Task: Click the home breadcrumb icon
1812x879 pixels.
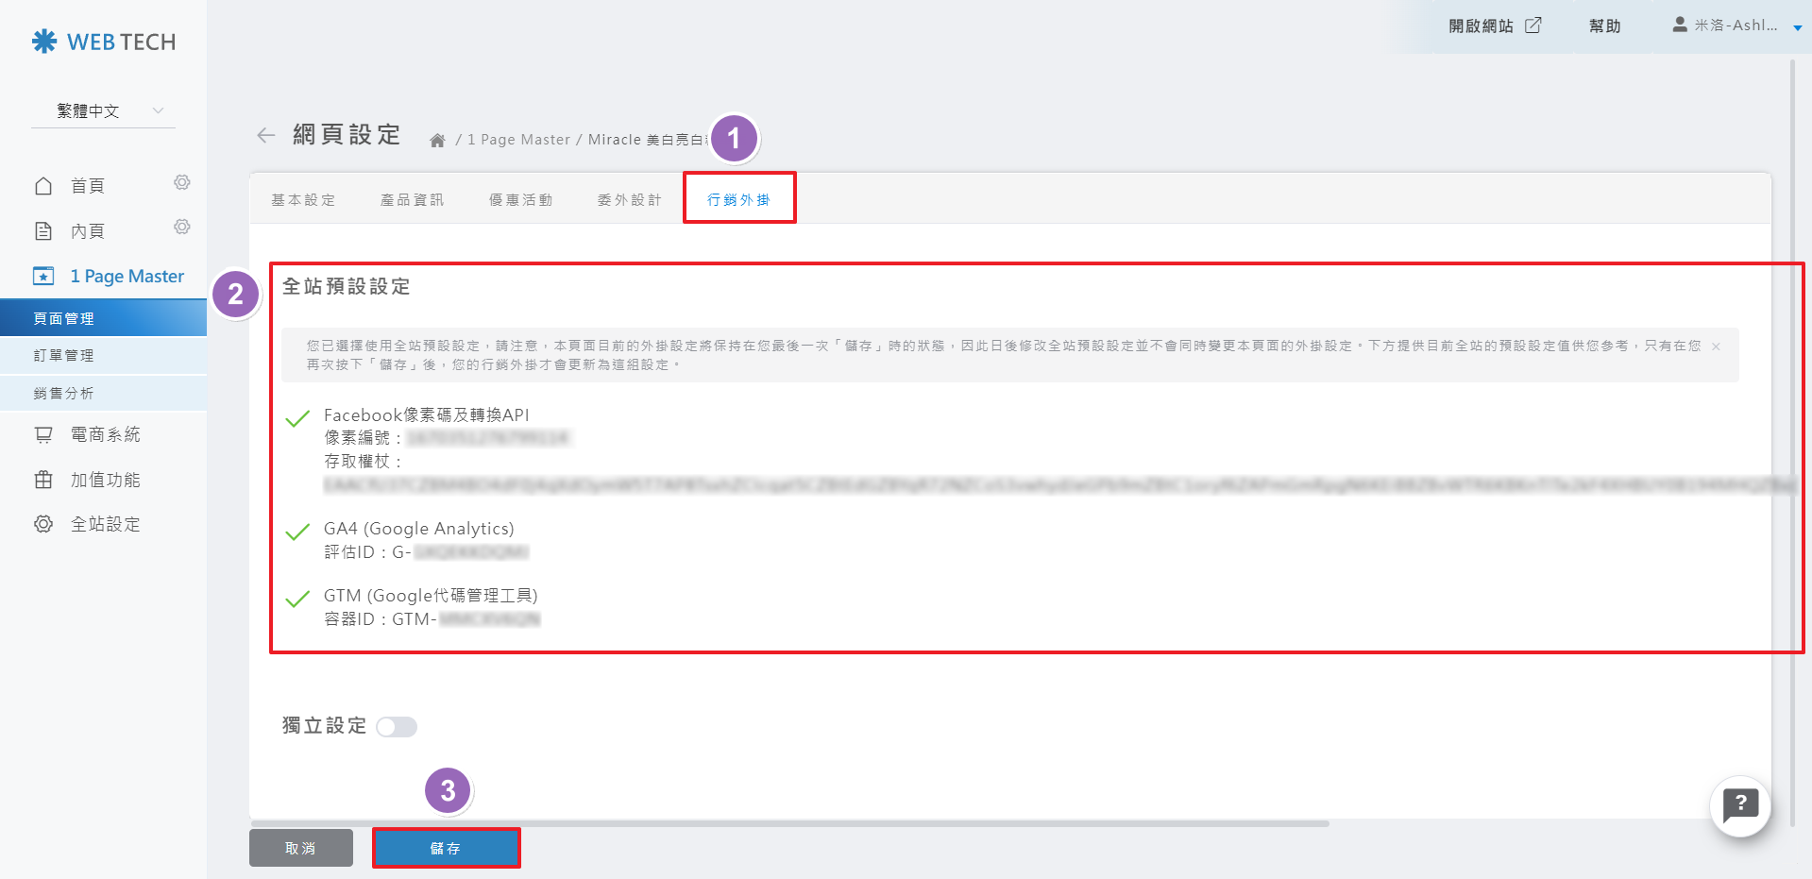Action: [x=437, y=141]
